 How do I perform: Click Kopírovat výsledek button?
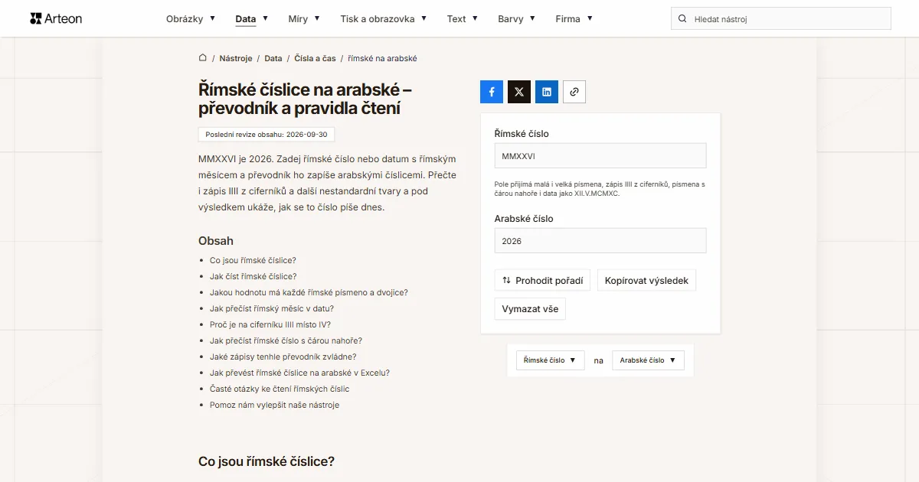646,280
